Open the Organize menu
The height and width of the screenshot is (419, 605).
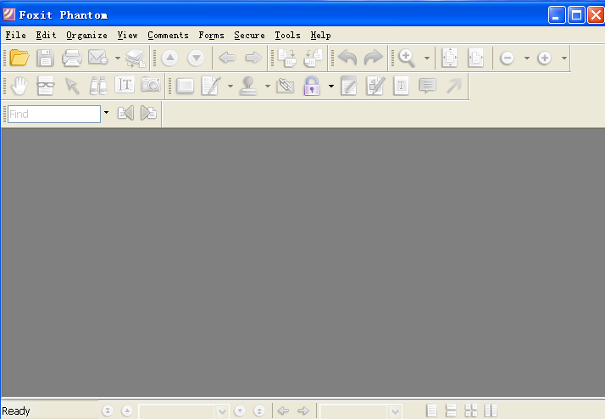(86, 36)
